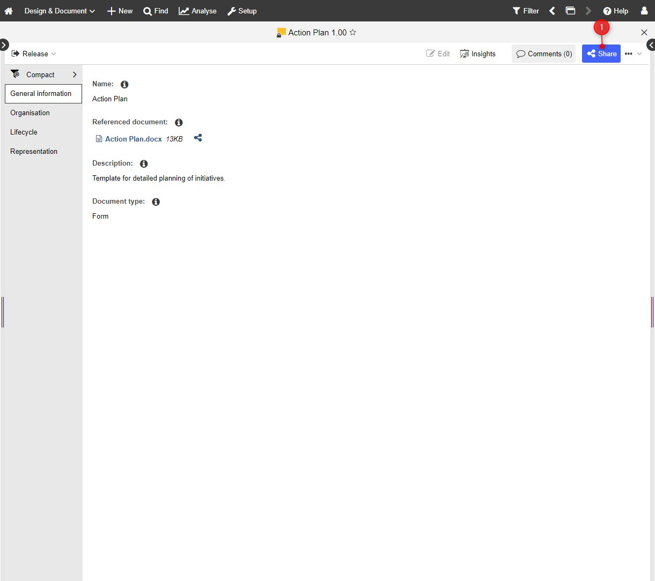The width and height of the screenshot is (655, 581).
Task: Toggle favorite star for Action Plan 1.00
Action: click(x=353, y=33)
